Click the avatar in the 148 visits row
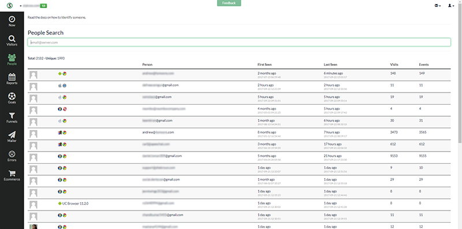 [x=33, y=75]
